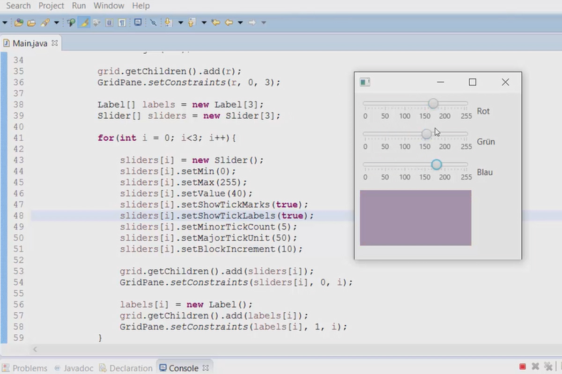Click on 'setShowTickMarks' in line 47
Screen dimensions: 562x374
point(225,204)
